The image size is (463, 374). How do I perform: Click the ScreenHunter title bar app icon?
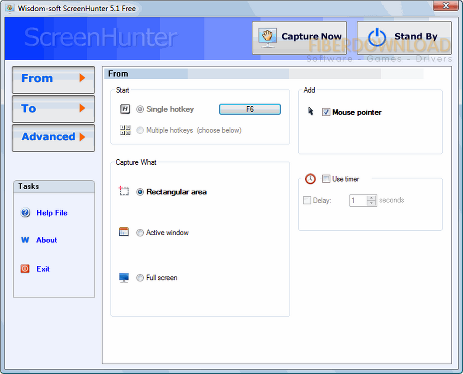(10, 8)
